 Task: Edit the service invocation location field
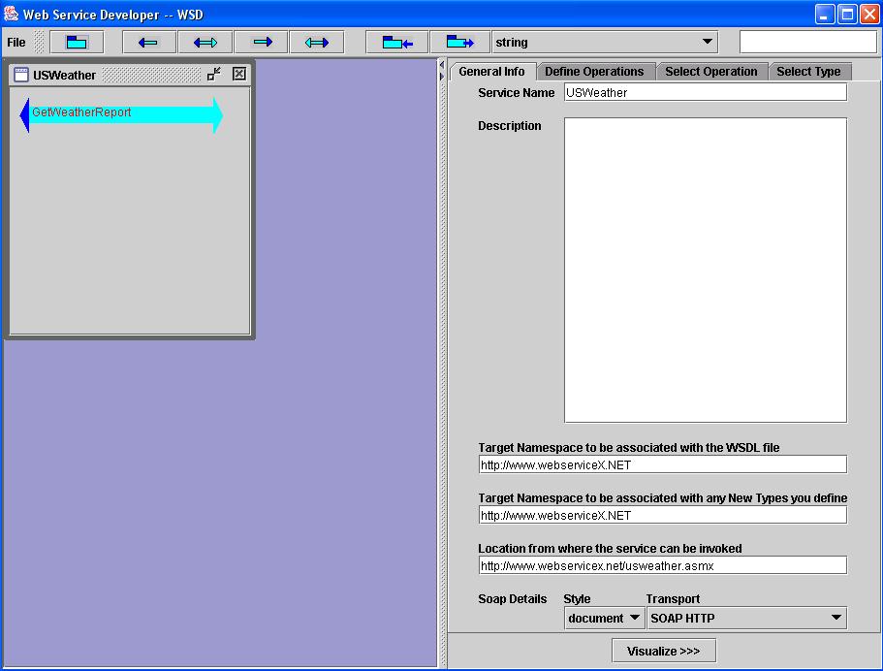tap(662, 565)
